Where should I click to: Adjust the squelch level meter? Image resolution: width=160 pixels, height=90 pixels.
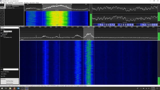click(x=91, y=15)
